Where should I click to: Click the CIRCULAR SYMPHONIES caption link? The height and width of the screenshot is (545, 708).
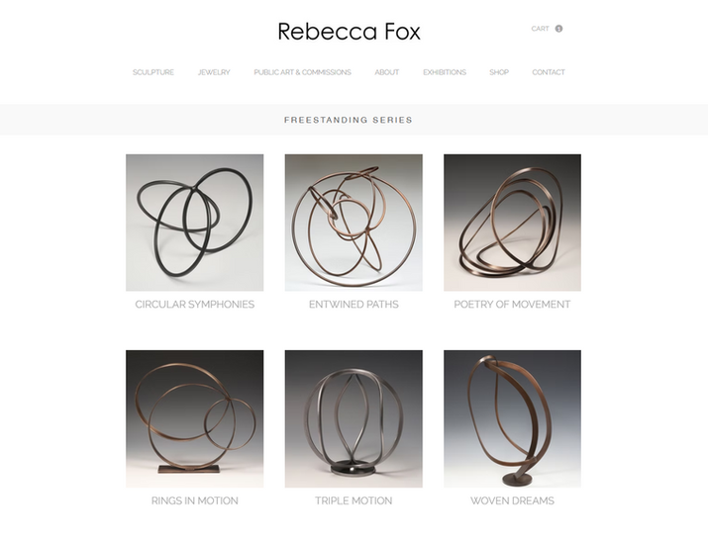click(195, 305)
